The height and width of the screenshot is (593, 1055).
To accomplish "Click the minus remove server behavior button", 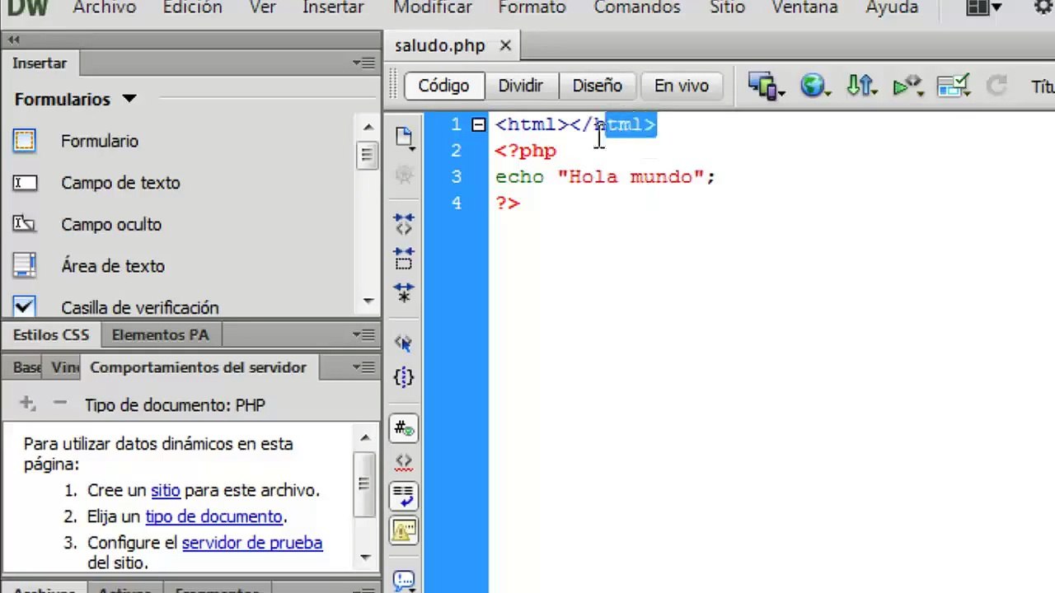I will coord(59,404).
